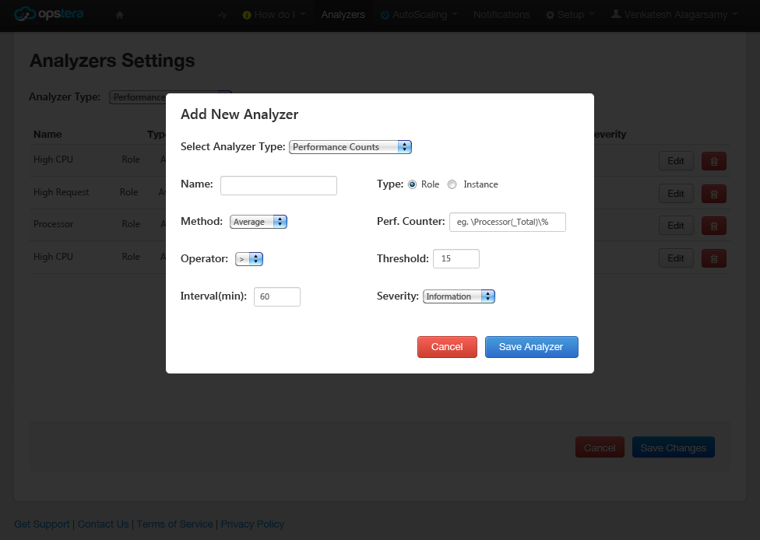Click the Processor name cell
Viewport: 760px width, 540px height.
click(x=53, y=224)
